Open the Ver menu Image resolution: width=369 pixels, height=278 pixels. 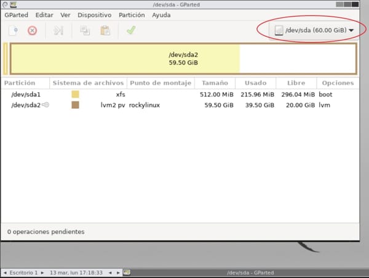click(x=65, y=15)
